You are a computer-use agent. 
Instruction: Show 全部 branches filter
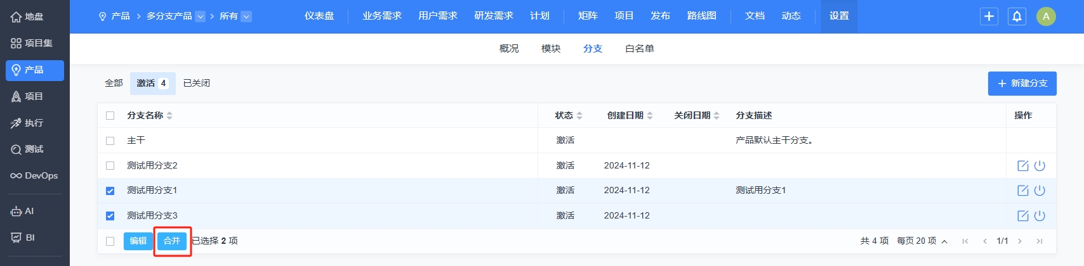pos(114,84)
